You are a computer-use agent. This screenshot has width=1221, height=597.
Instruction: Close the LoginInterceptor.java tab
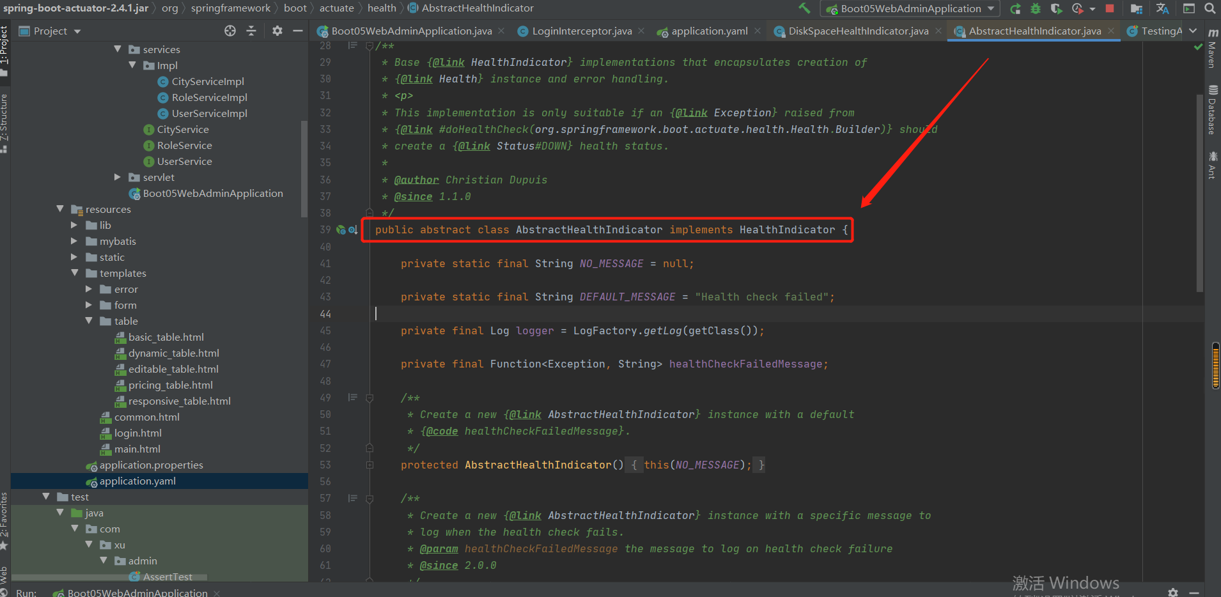pyautogui.click(x=641, y=31)
